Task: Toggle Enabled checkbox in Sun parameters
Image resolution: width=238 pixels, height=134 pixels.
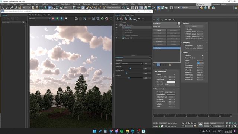Action: point(174,74)
